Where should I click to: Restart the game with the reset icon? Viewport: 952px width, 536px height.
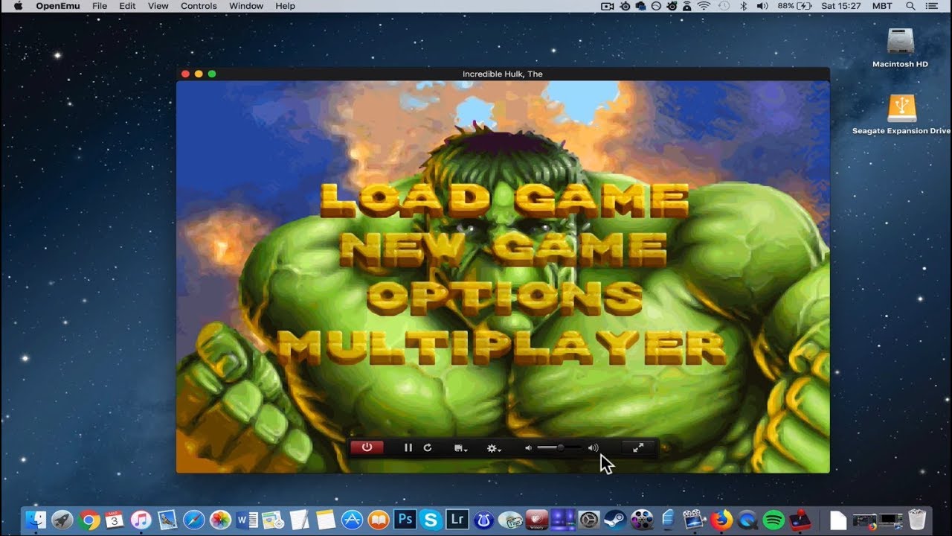428,448
